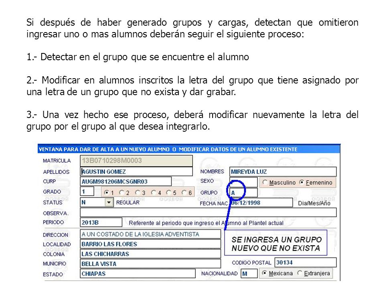The height and width of the screenshot is (289, 385).
Task: Click the GRUPO label
Action: click(209, 193)
